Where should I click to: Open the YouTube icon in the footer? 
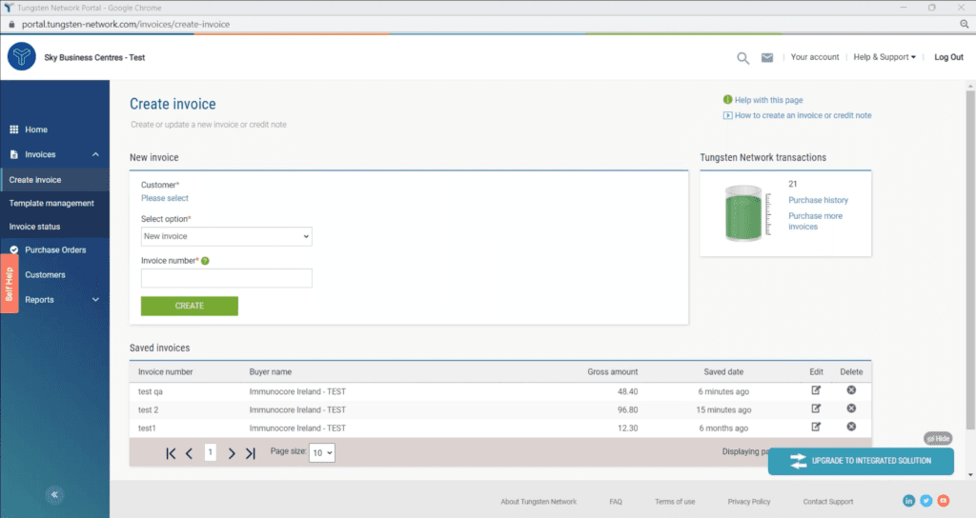coord(944,501)
